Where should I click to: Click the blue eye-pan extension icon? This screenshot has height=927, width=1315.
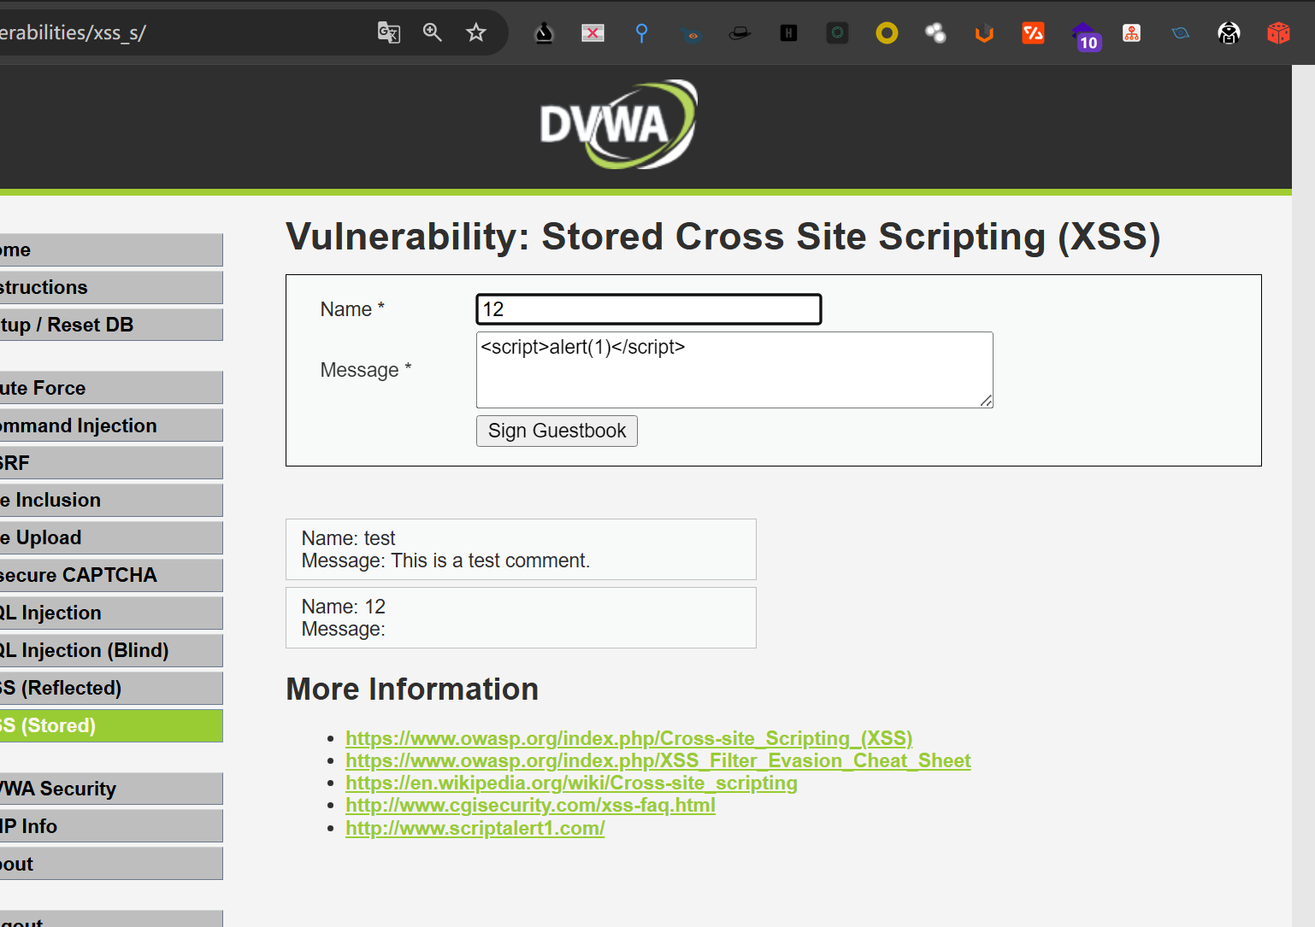tap(691, 34)
